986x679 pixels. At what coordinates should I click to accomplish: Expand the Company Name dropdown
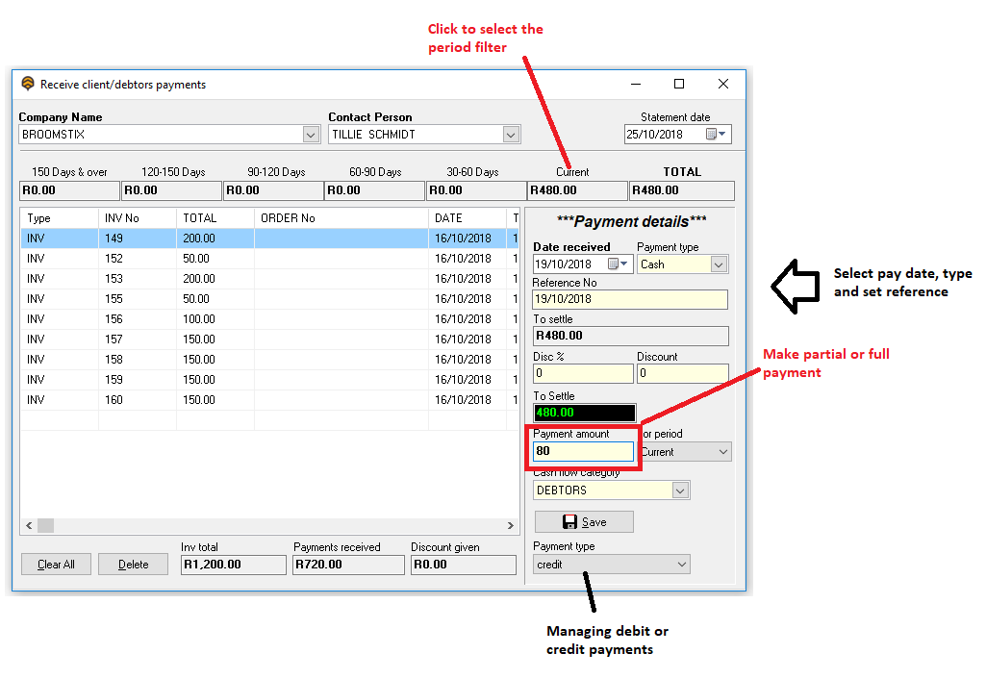[x=311, y=135]
